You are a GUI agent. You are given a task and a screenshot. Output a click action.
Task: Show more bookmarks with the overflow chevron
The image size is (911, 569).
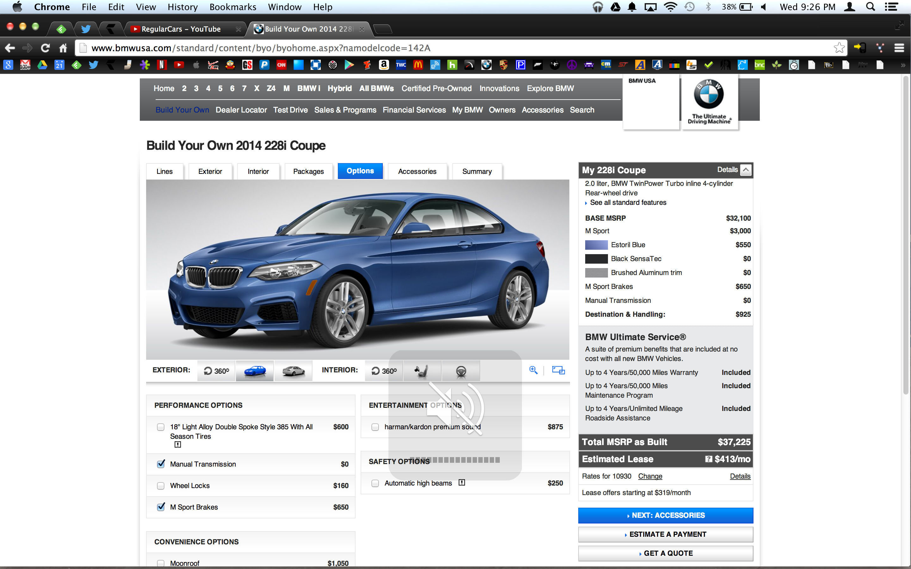tap(903, 65)
